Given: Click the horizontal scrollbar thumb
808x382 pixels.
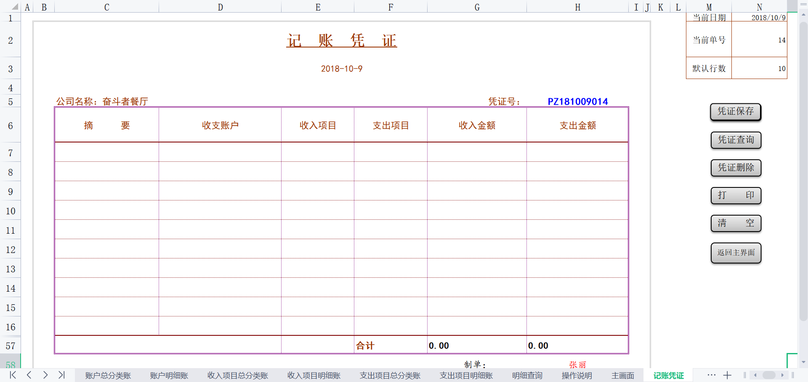Looking at the screenshot, I should click(x=769, y=375).
